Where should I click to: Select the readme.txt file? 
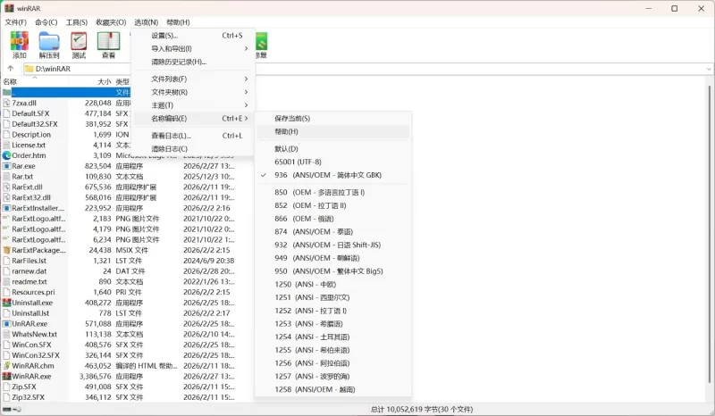point(29,281)
